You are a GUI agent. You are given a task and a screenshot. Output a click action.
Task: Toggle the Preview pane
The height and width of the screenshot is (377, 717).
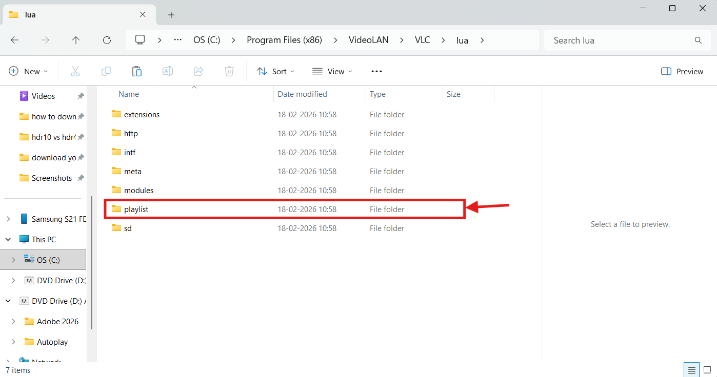pos(682,71)
